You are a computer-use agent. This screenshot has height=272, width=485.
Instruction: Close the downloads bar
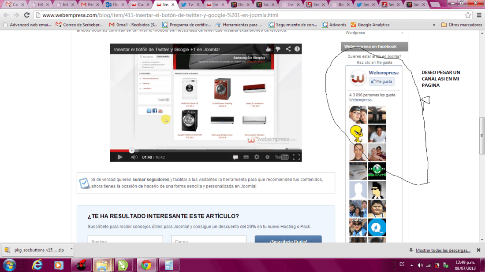coord(478,250)
